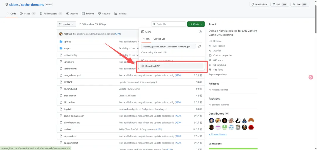Open .lefthook.yml file
317x150 pixels.
70,69
